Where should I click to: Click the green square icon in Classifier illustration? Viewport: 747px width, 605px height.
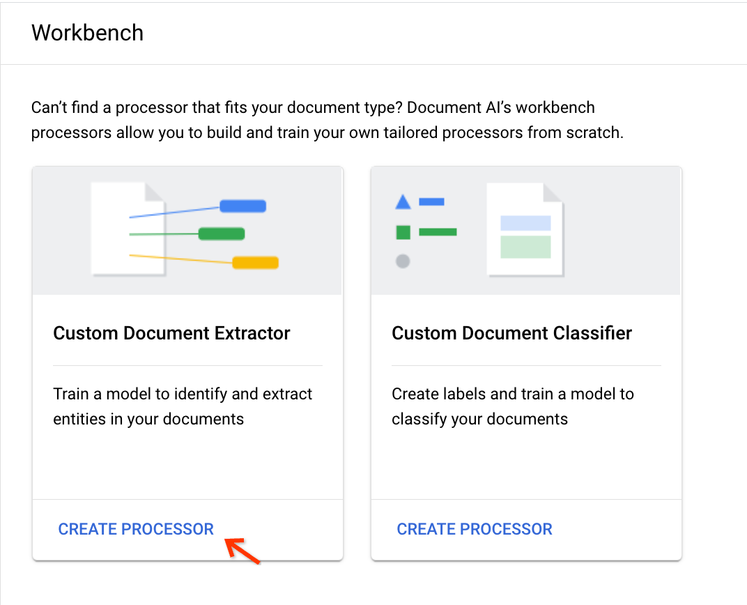pos(403,232)
